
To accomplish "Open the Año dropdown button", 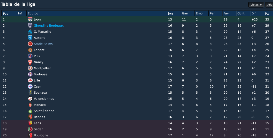I will [x=269, y=5].
